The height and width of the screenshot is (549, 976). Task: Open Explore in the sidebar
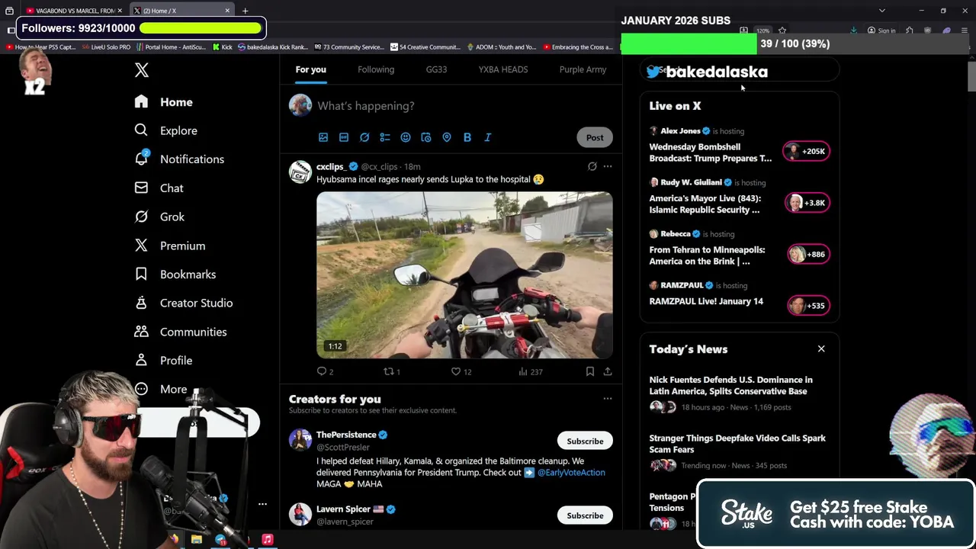pos(165,130)
